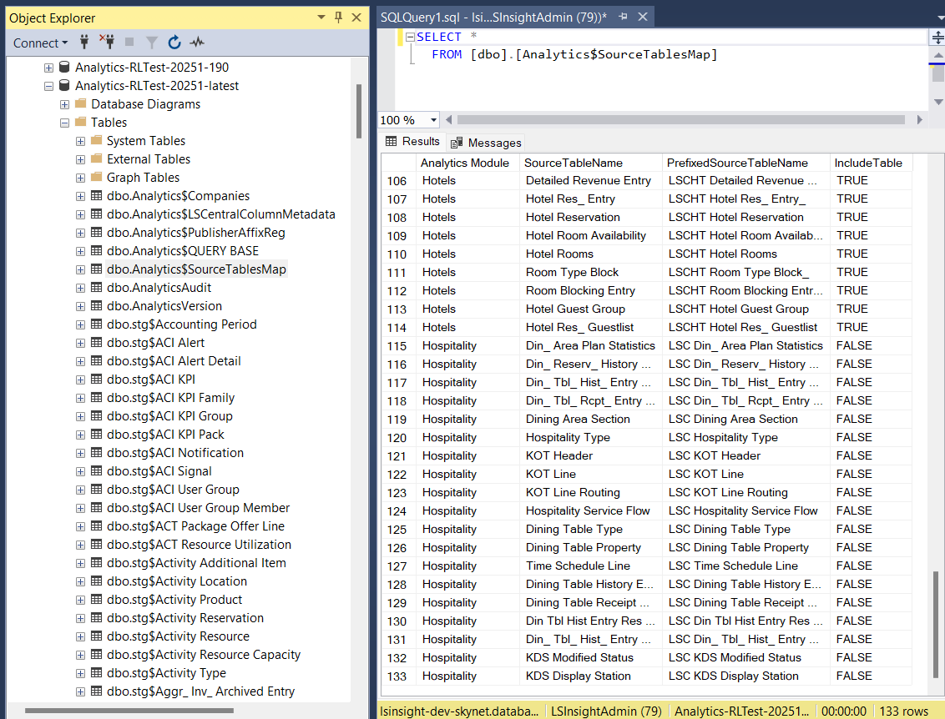Open the Connect dropdown menu

tap(41, 43)
